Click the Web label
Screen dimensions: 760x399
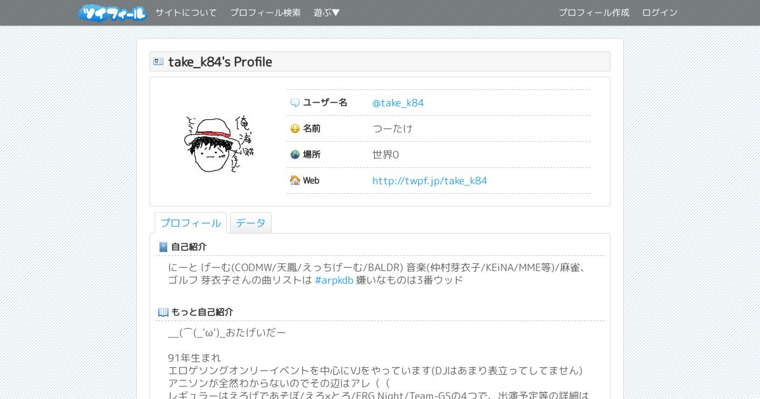click(x=311, y=180)
